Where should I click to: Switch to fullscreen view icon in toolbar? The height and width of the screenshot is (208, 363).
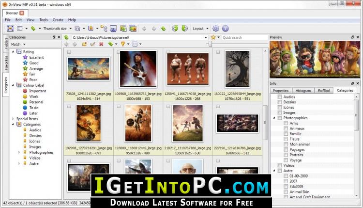pyautogui.click(x=10, y=28)
